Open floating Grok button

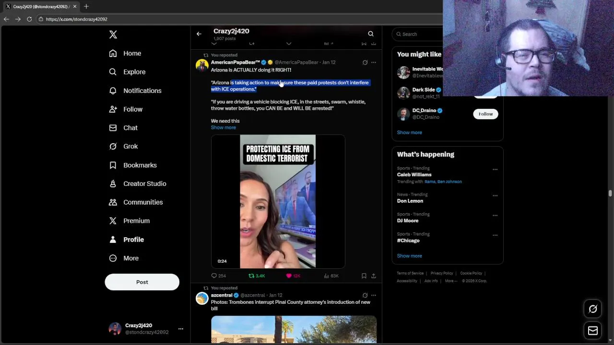[593, 309]
